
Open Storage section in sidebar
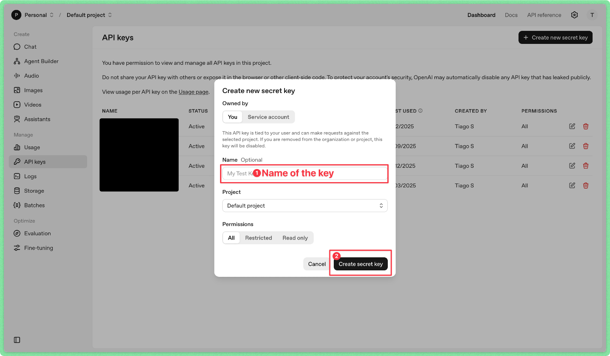coord(34,191)
